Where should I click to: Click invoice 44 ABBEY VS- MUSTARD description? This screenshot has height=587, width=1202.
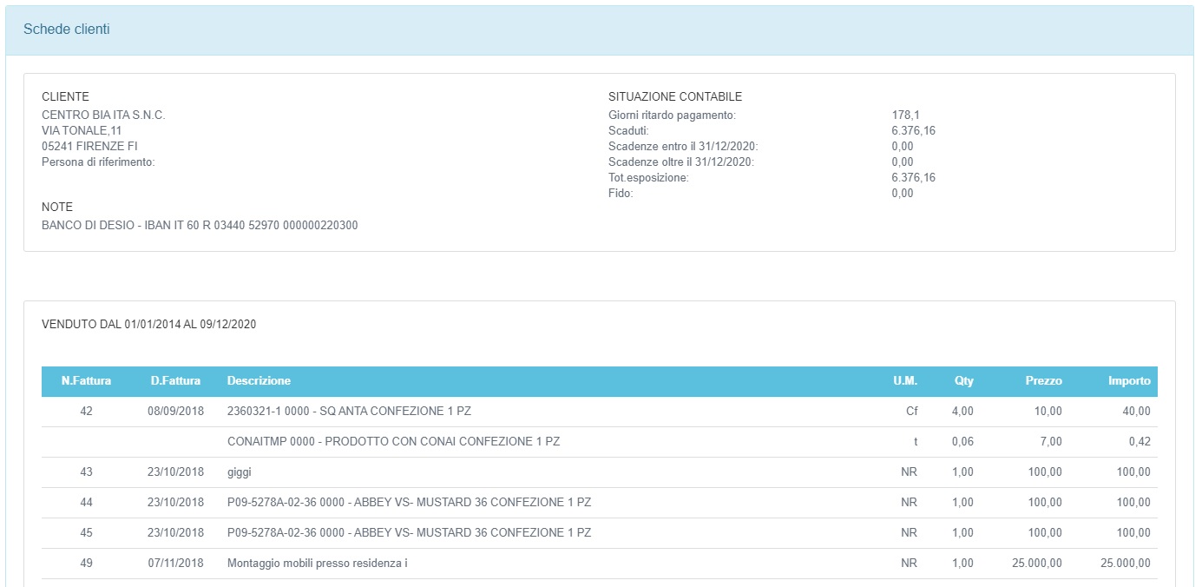click(409, 503)
